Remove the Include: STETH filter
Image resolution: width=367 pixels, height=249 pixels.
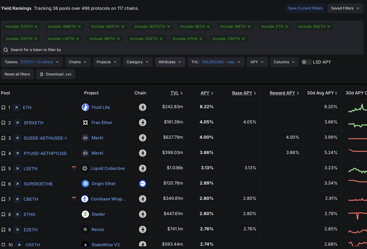[36, 27]
